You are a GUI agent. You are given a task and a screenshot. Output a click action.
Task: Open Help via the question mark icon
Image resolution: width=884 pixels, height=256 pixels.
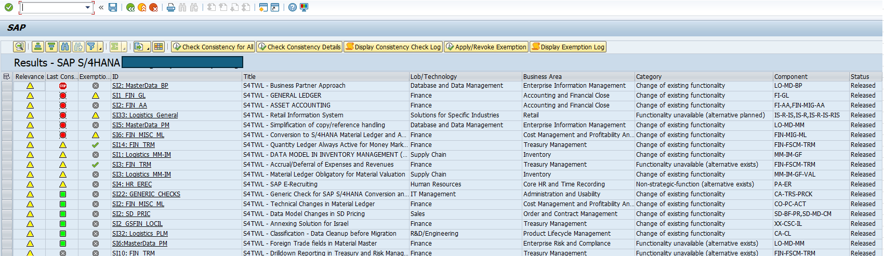293,7
